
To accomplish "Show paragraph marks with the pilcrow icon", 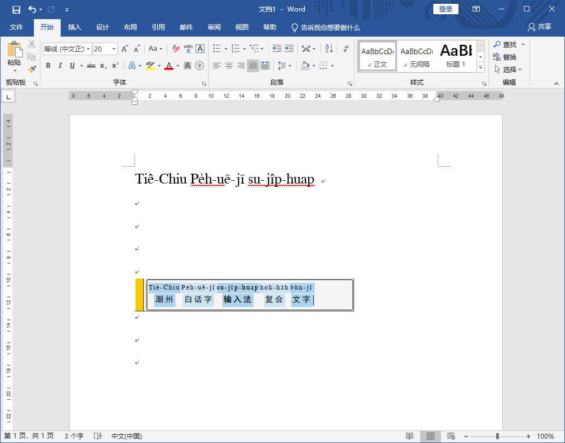I will coord(346,49).
